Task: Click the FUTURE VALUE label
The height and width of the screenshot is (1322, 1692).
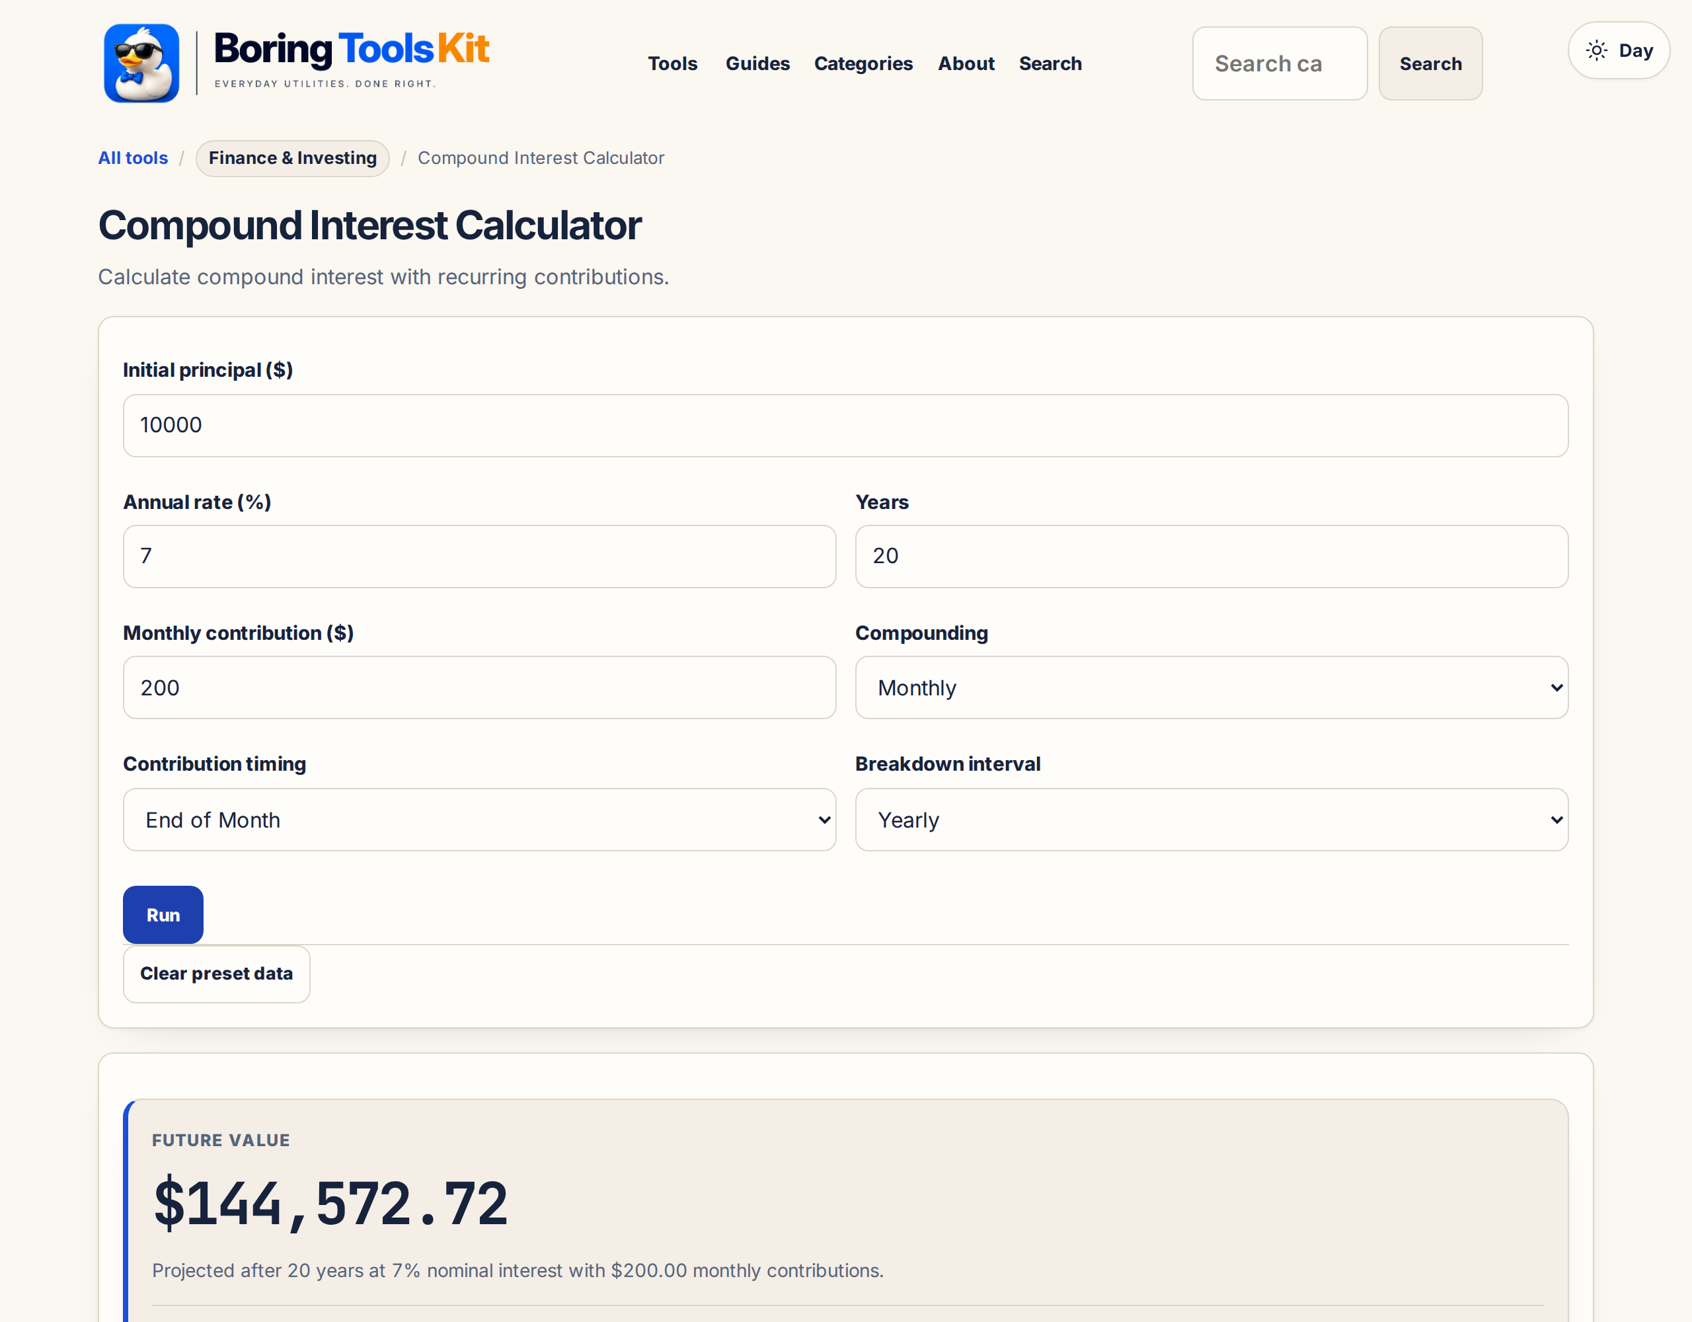Action: (x=221, y=1140)
